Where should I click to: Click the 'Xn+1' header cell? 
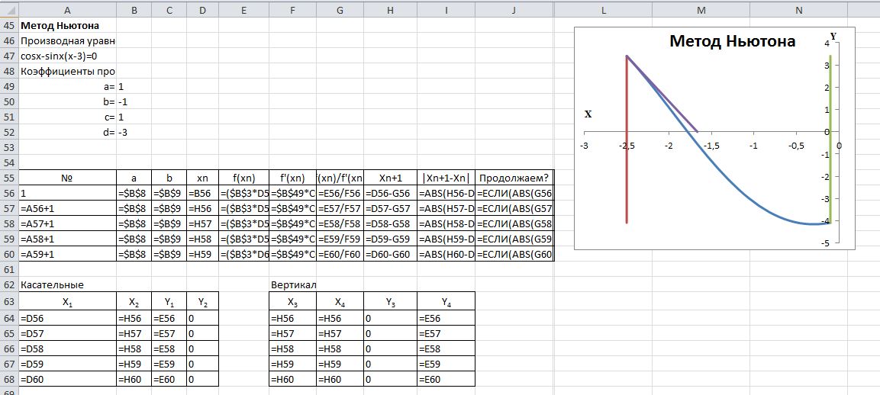390,178
